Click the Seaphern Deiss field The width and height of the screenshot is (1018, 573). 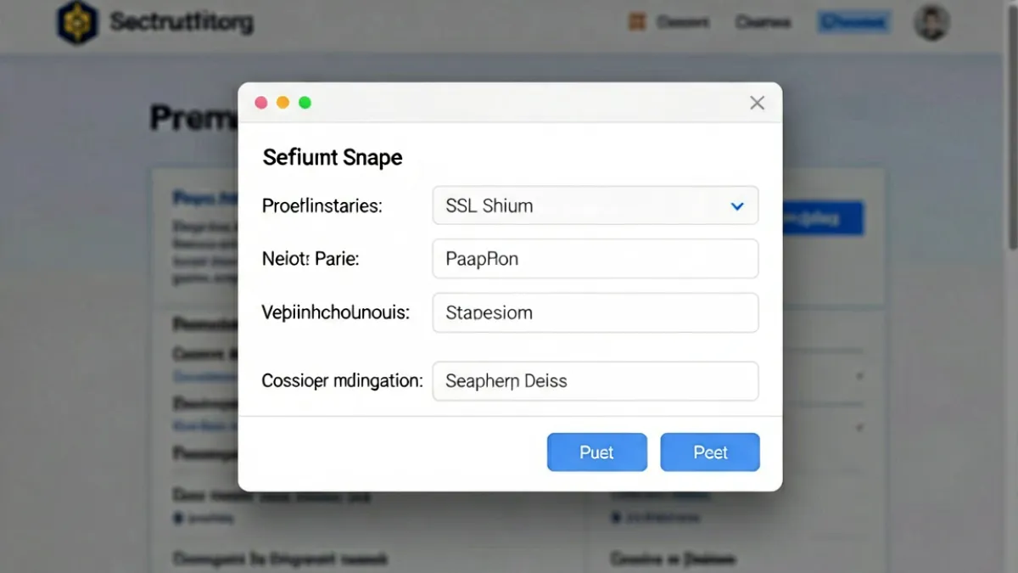pyautogui.click(x=596, y=381)
